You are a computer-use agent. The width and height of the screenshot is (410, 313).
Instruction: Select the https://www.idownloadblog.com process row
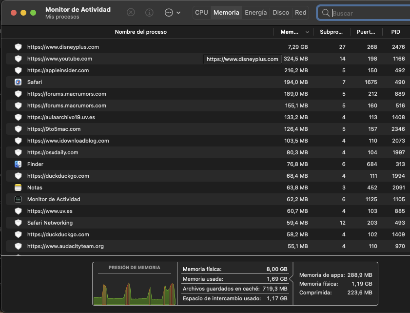pos(208,141)
